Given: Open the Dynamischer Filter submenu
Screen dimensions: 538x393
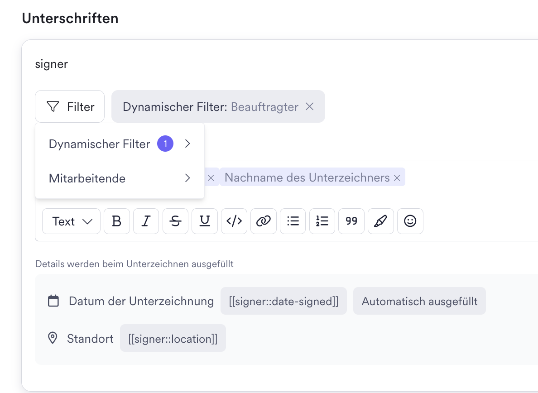Looking at the screenshot, I should pyautogui.click(x=120, y=144).
